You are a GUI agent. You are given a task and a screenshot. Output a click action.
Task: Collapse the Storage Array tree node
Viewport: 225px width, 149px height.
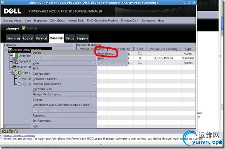coord(6,50)
